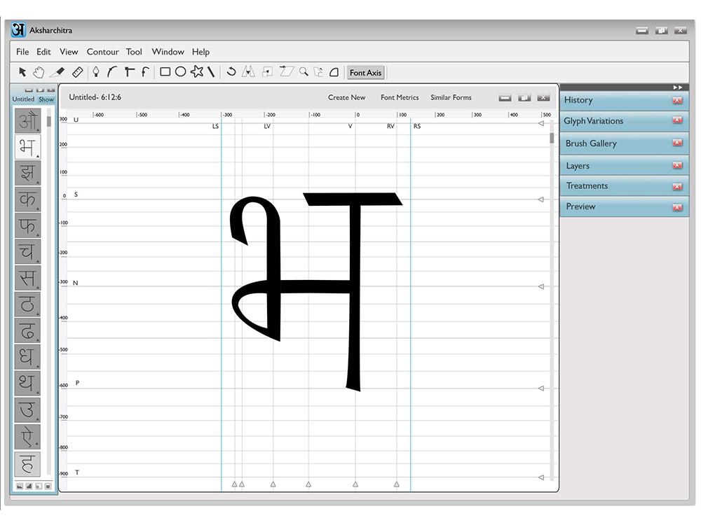Open the Contour menu
The height and width of the screenshot is (525, 701).
(x=102, y=52)
